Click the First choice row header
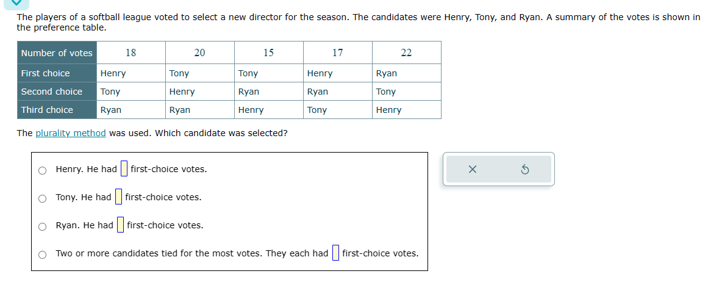Viewport: 719px width, 293px height. [57, 73]
